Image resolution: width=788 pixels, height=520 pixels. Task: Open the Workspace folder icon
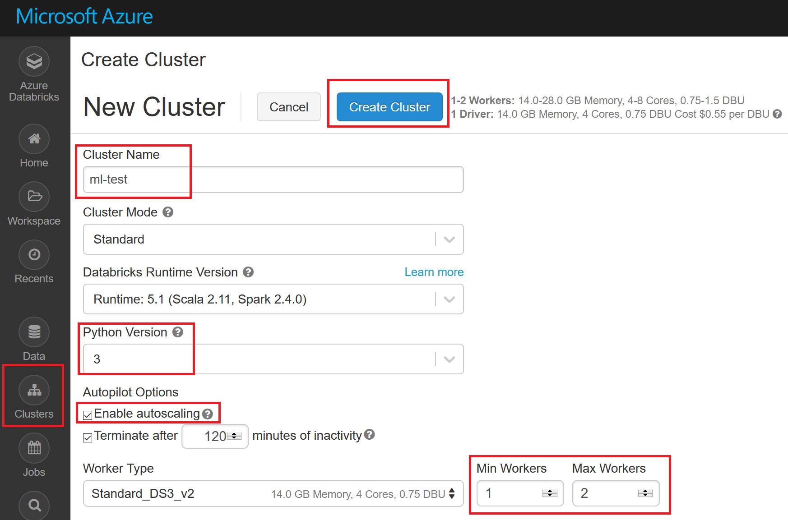click(x=34, y=197)
